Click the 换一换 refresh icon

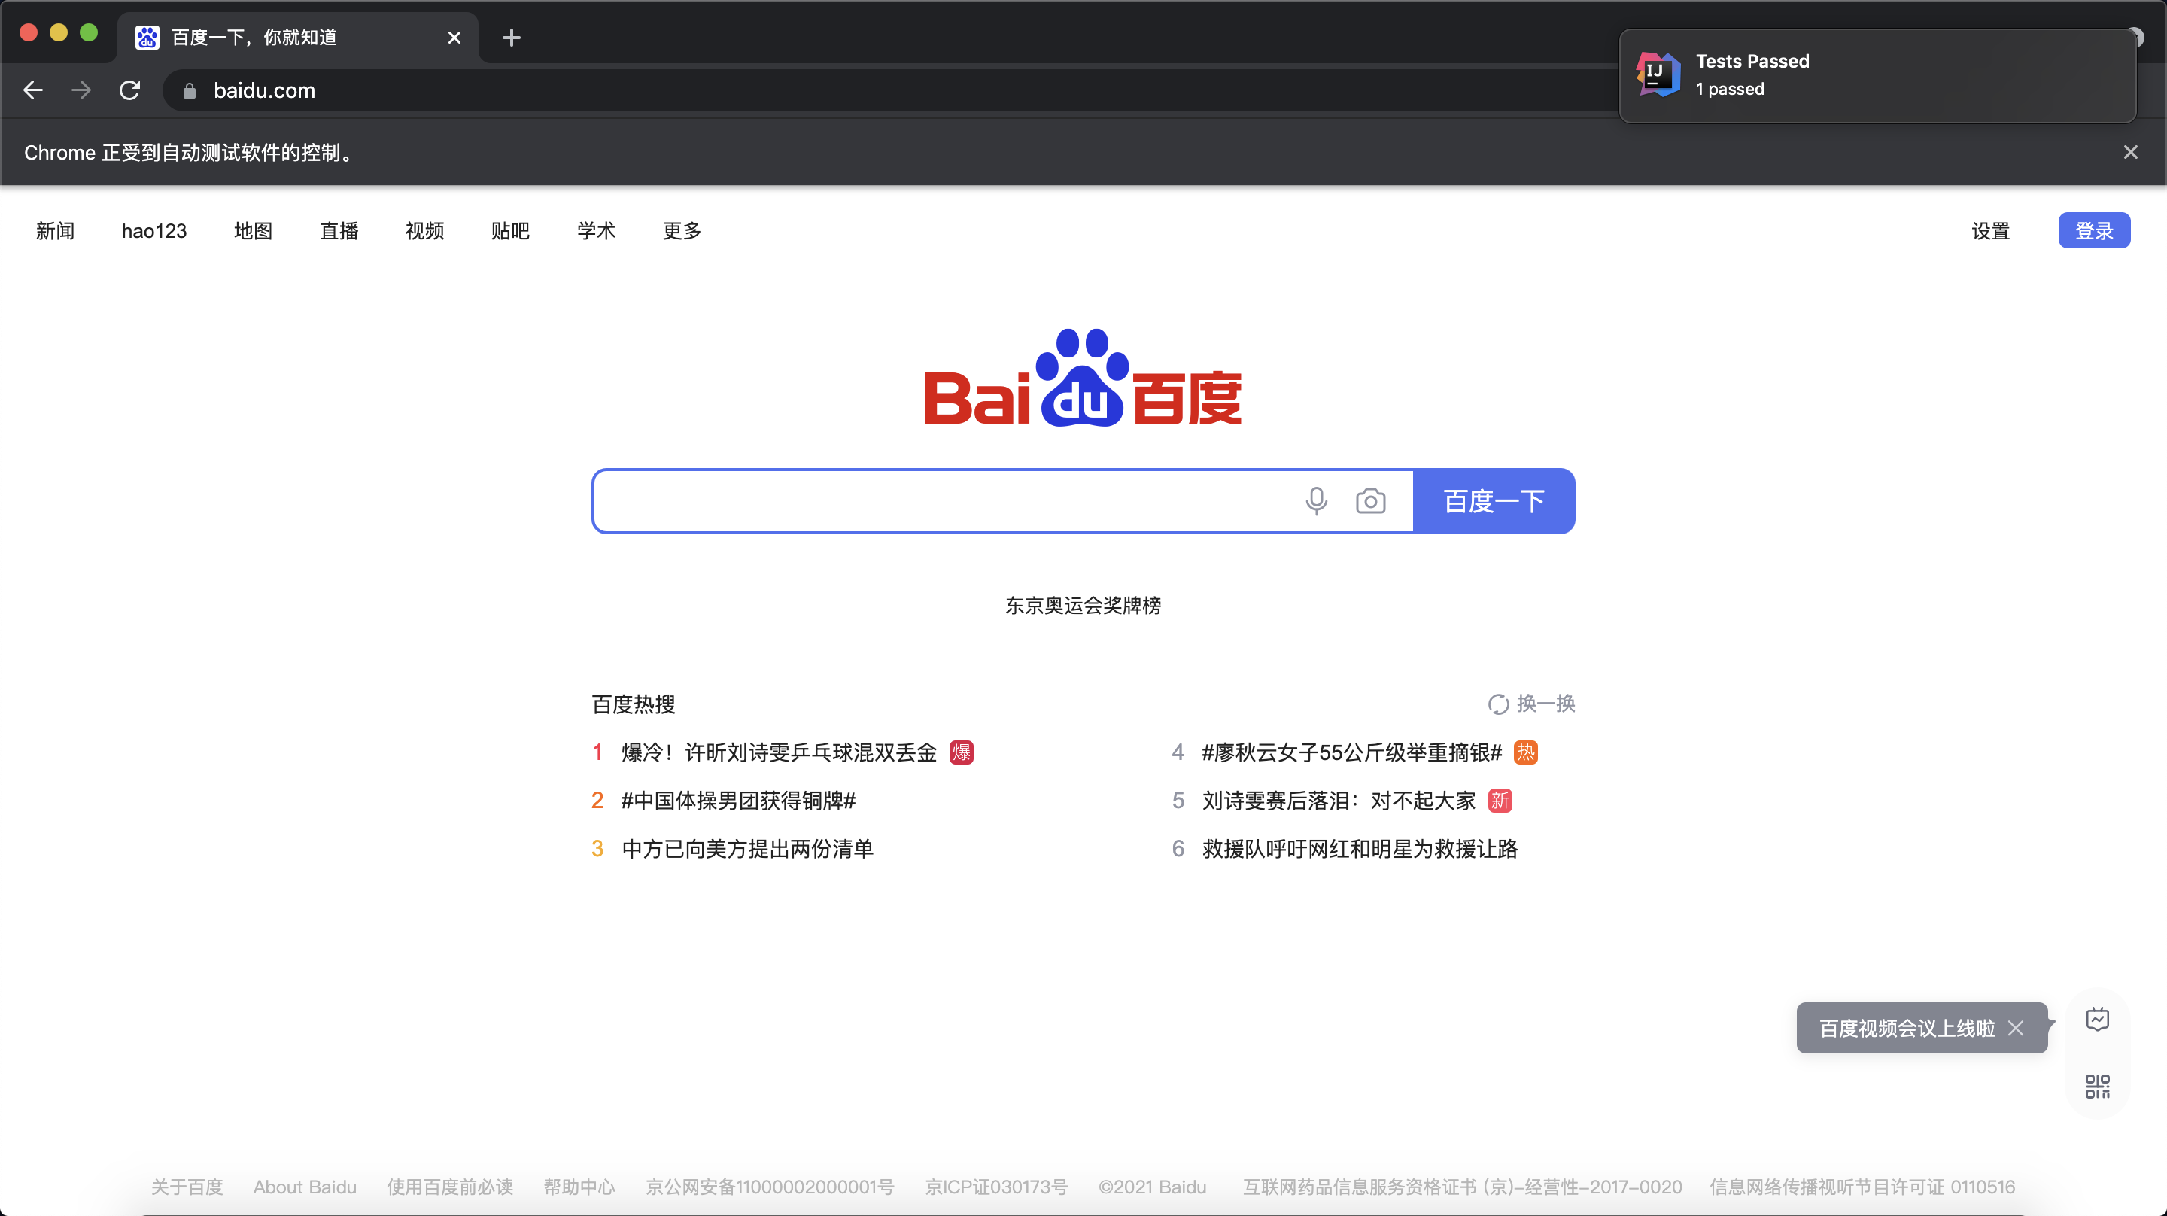coord(1498,704)
